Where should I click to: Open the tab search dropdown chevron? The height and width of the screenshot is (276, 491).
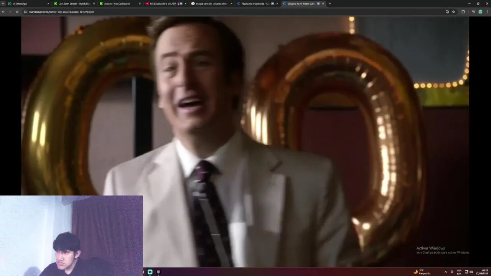3,3
